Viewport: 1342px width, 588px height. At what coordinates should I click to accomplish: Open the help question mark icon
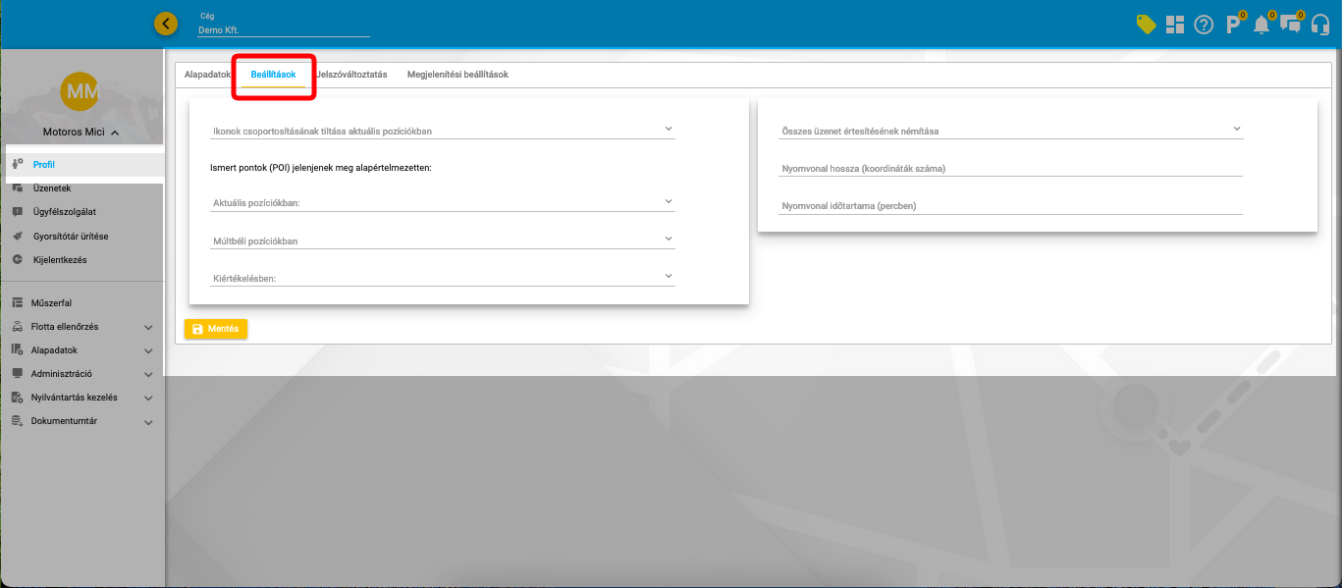click(x=1204, y=26)
